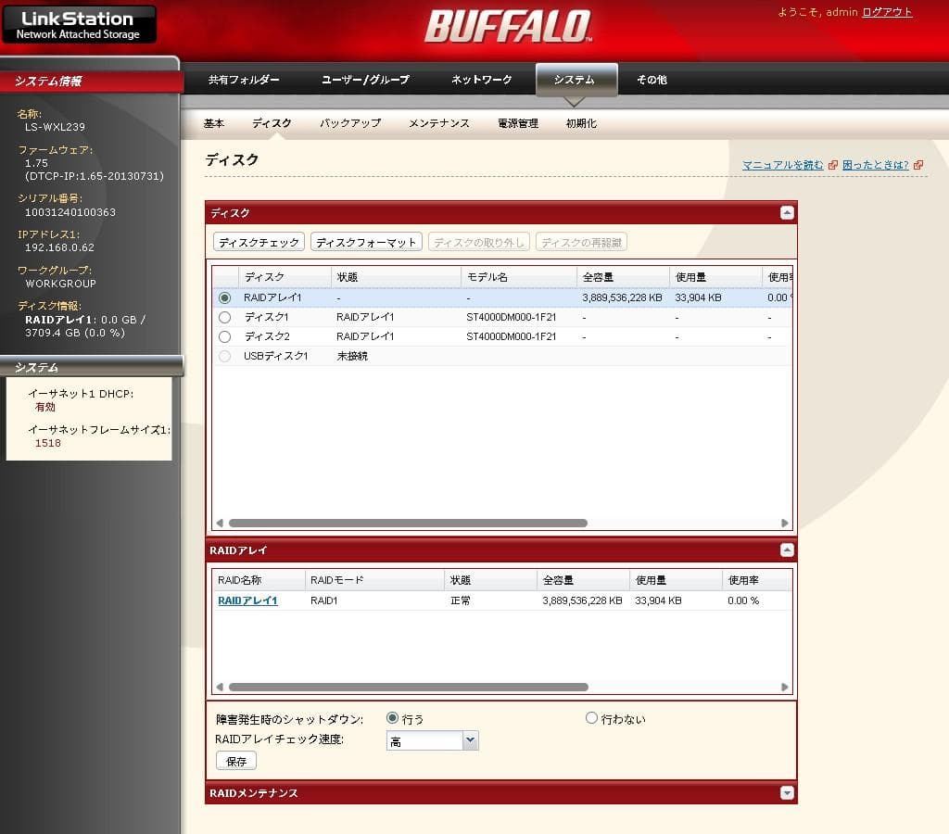Click the ディスクチェック button
Screen dimensions: 949x834
click(259, 242)
